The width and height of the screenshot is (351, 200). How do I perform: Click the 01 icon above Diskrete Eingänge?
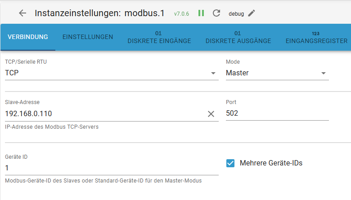pyautogui.click(x=158, y=33)
